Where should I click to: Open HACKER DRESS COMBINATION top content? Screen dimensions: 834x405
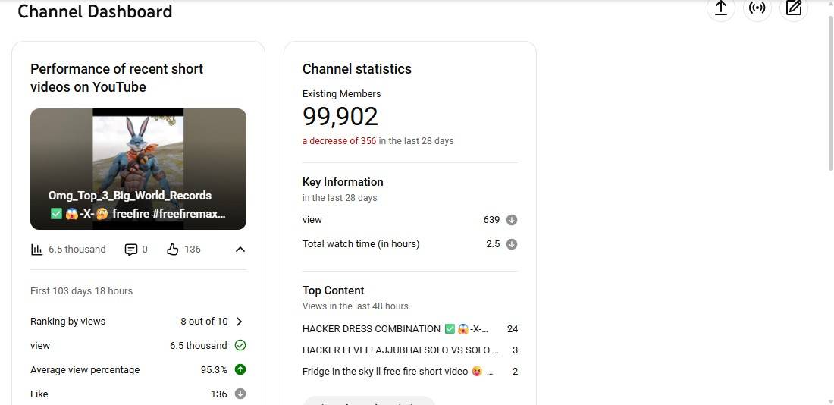click(x=394, y=329)
